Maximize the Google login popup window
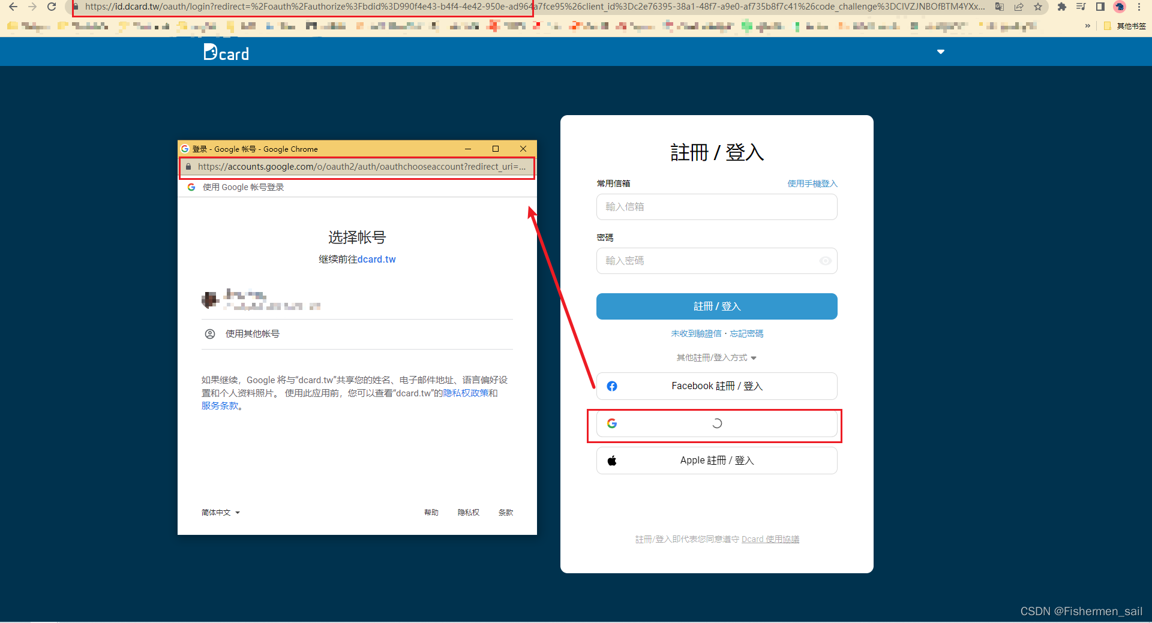The image size is (1152, 623). pos(496,149)
